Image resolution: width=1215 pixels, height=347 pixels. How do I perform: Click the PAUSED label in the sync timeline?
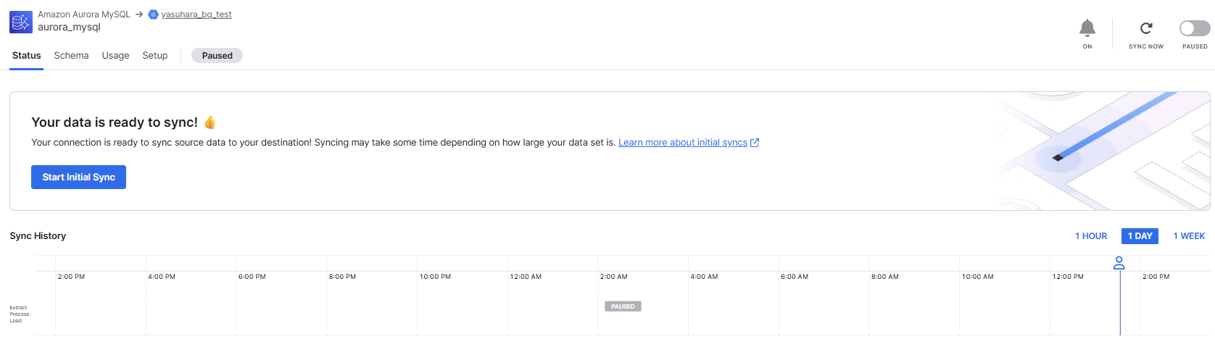(x=623, y=306)
